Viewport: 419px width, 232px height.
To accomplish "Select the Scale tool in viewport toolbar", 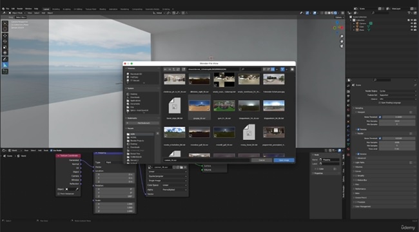I will point(5,47).
